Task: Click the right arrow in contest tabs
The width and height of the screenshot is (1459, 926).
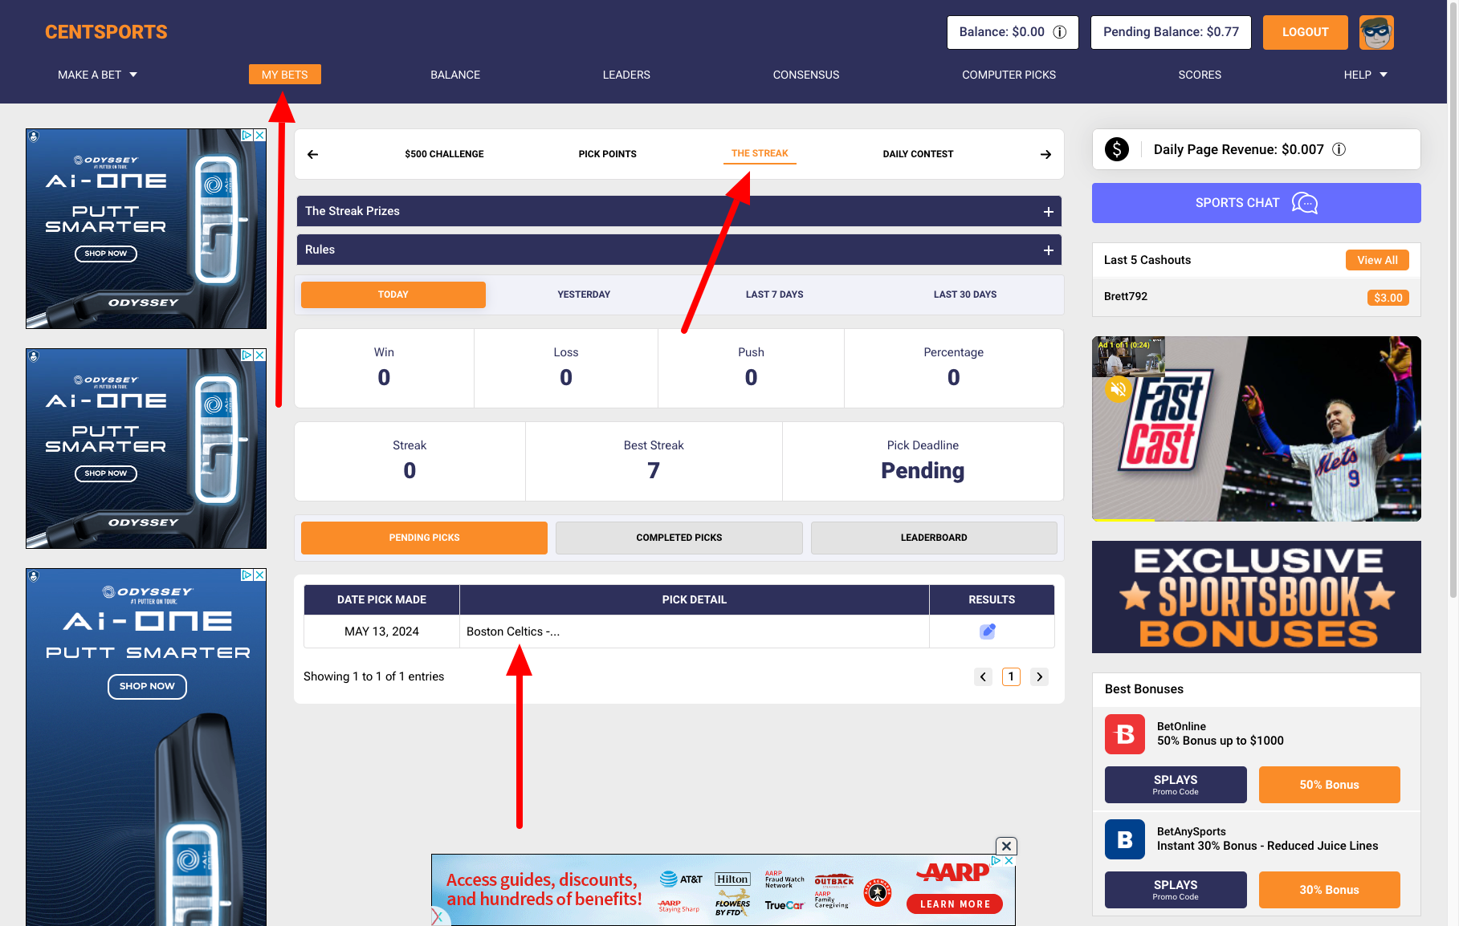Action: tap(1045, 154)
